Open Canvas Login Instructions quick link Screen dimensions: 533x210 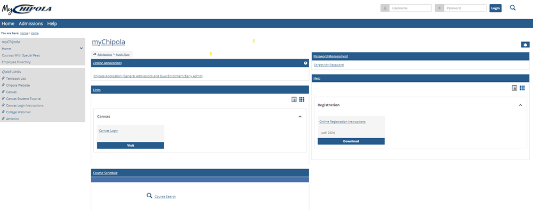pos(25,105)
